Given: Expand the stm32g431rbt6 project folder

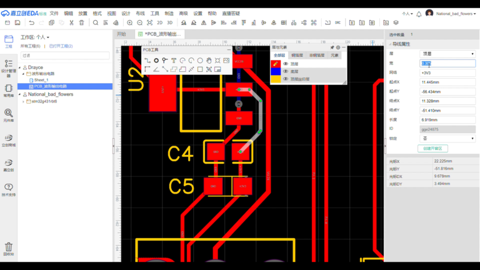Looking at the screenshot, I should click(23, 102).
